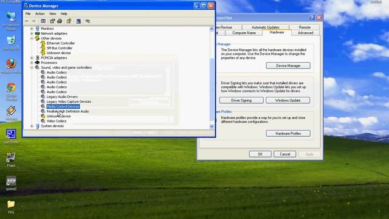
Task: Click the Ethernet Controller warning icon
Action: pyautogui.click(x=43, y=43)
